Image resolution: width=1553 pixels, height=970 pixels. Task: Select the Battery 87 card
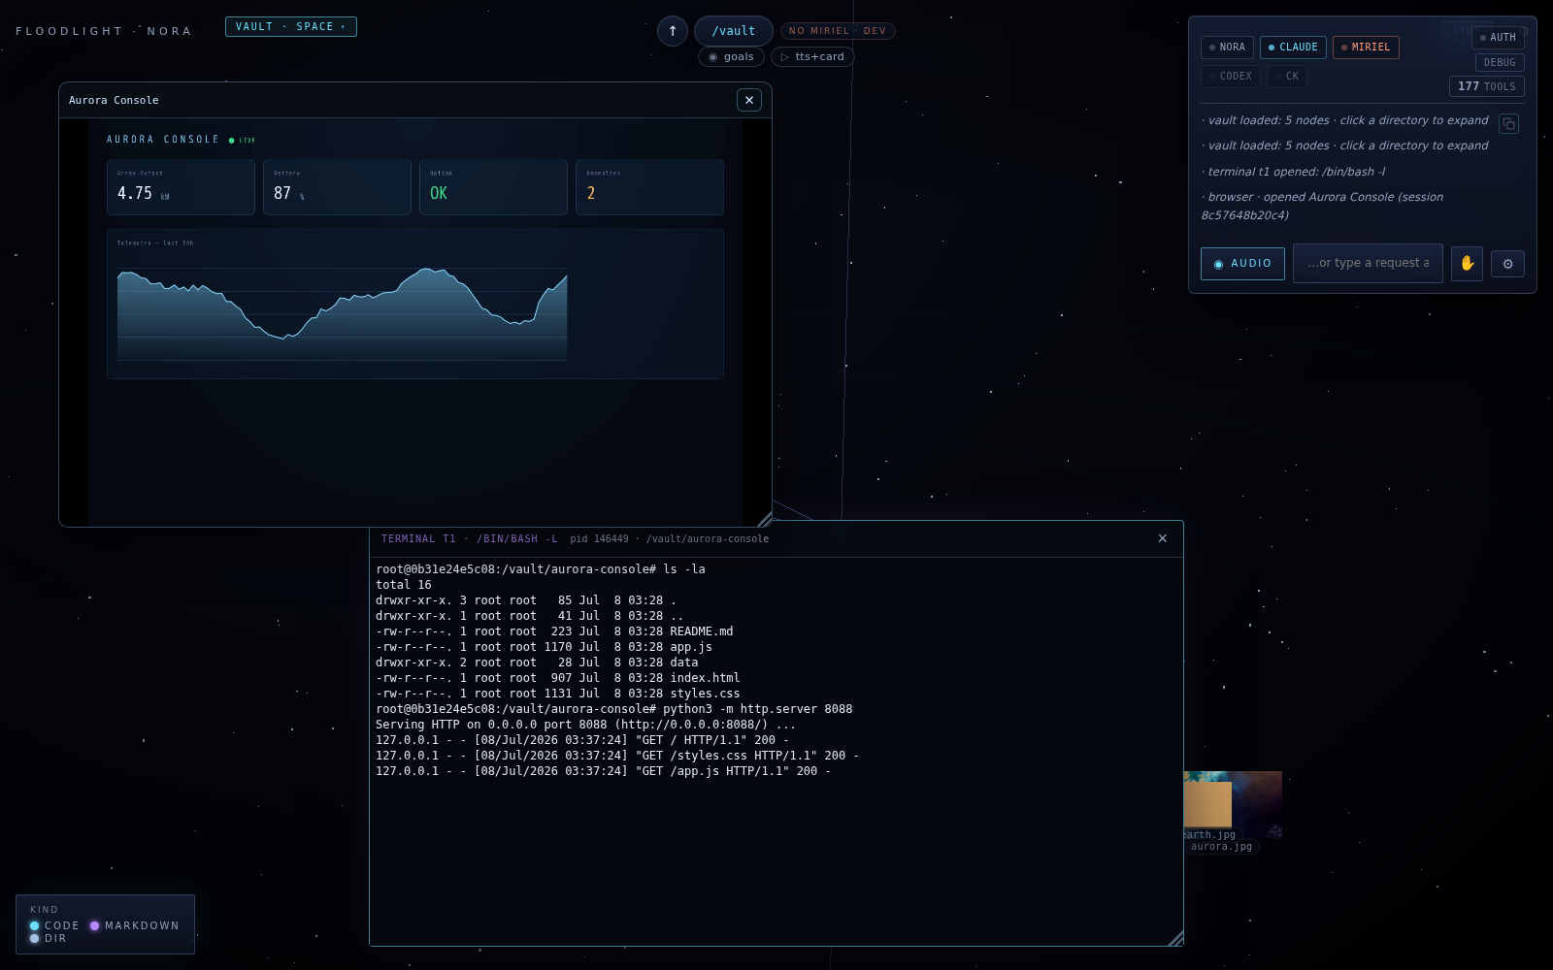(337, 187)
